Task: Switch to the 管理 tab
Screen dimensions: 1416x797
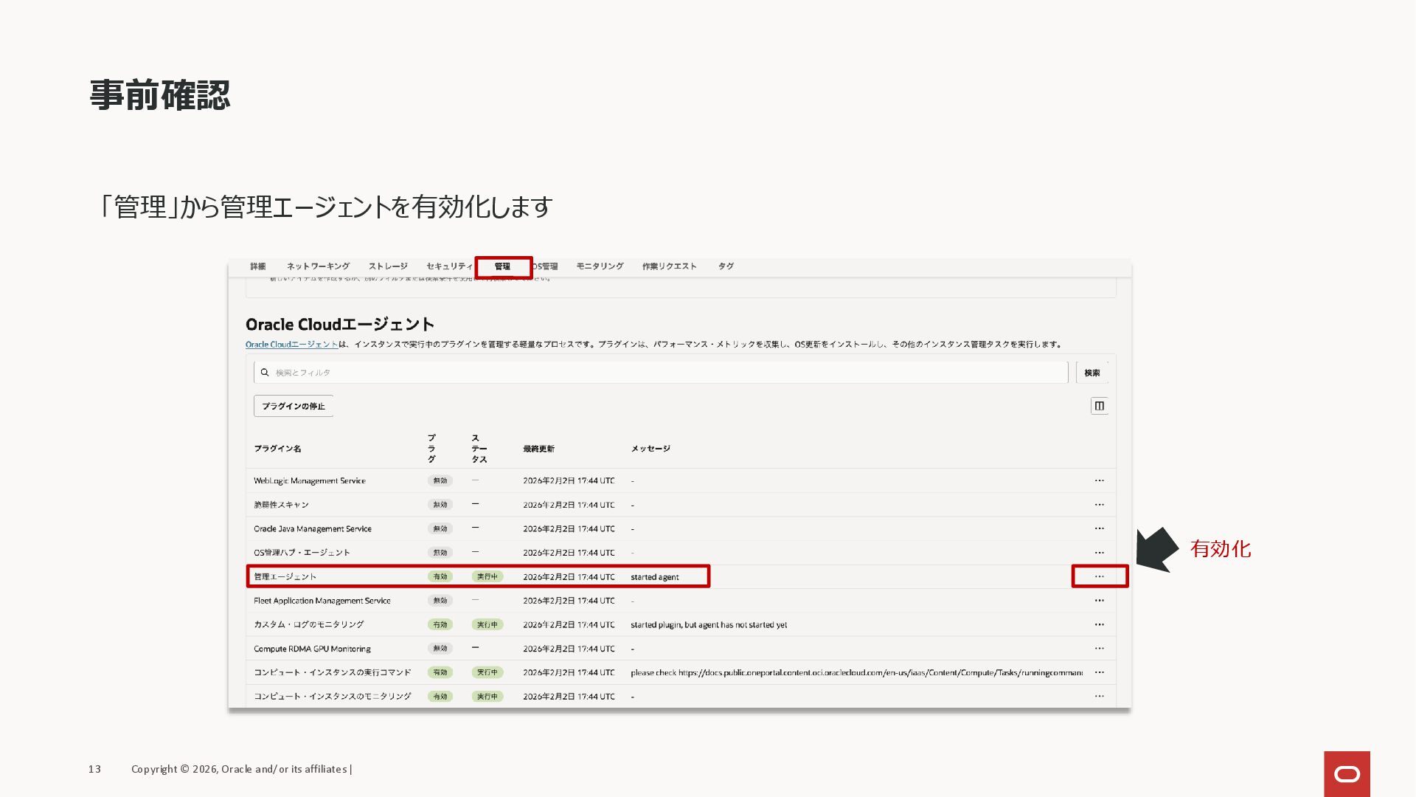Action: coord(502,266)
